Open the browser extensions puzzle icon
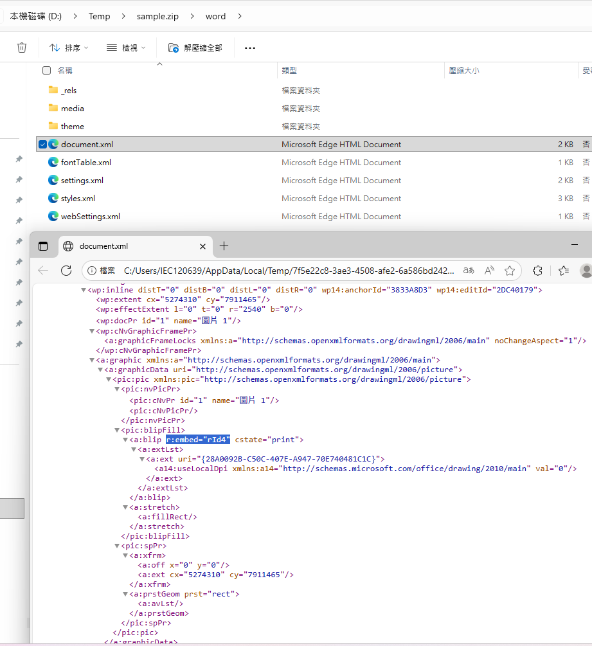592x646 pixels. [x=537, y=271]
